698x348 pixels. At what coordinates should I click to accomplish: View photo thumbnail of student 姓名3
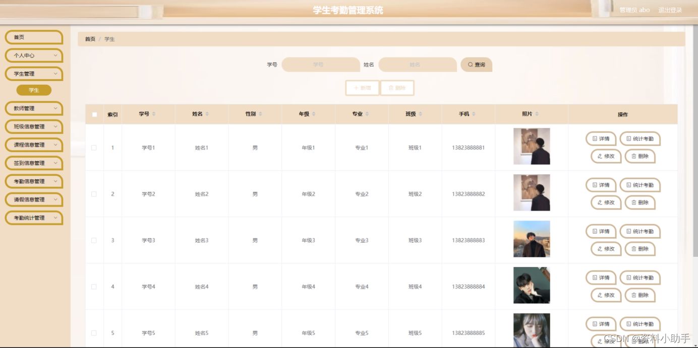pyautogui.click(x=532, y=239)
